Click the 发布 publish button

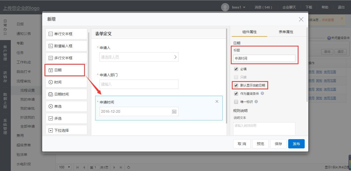click(296, 144)
